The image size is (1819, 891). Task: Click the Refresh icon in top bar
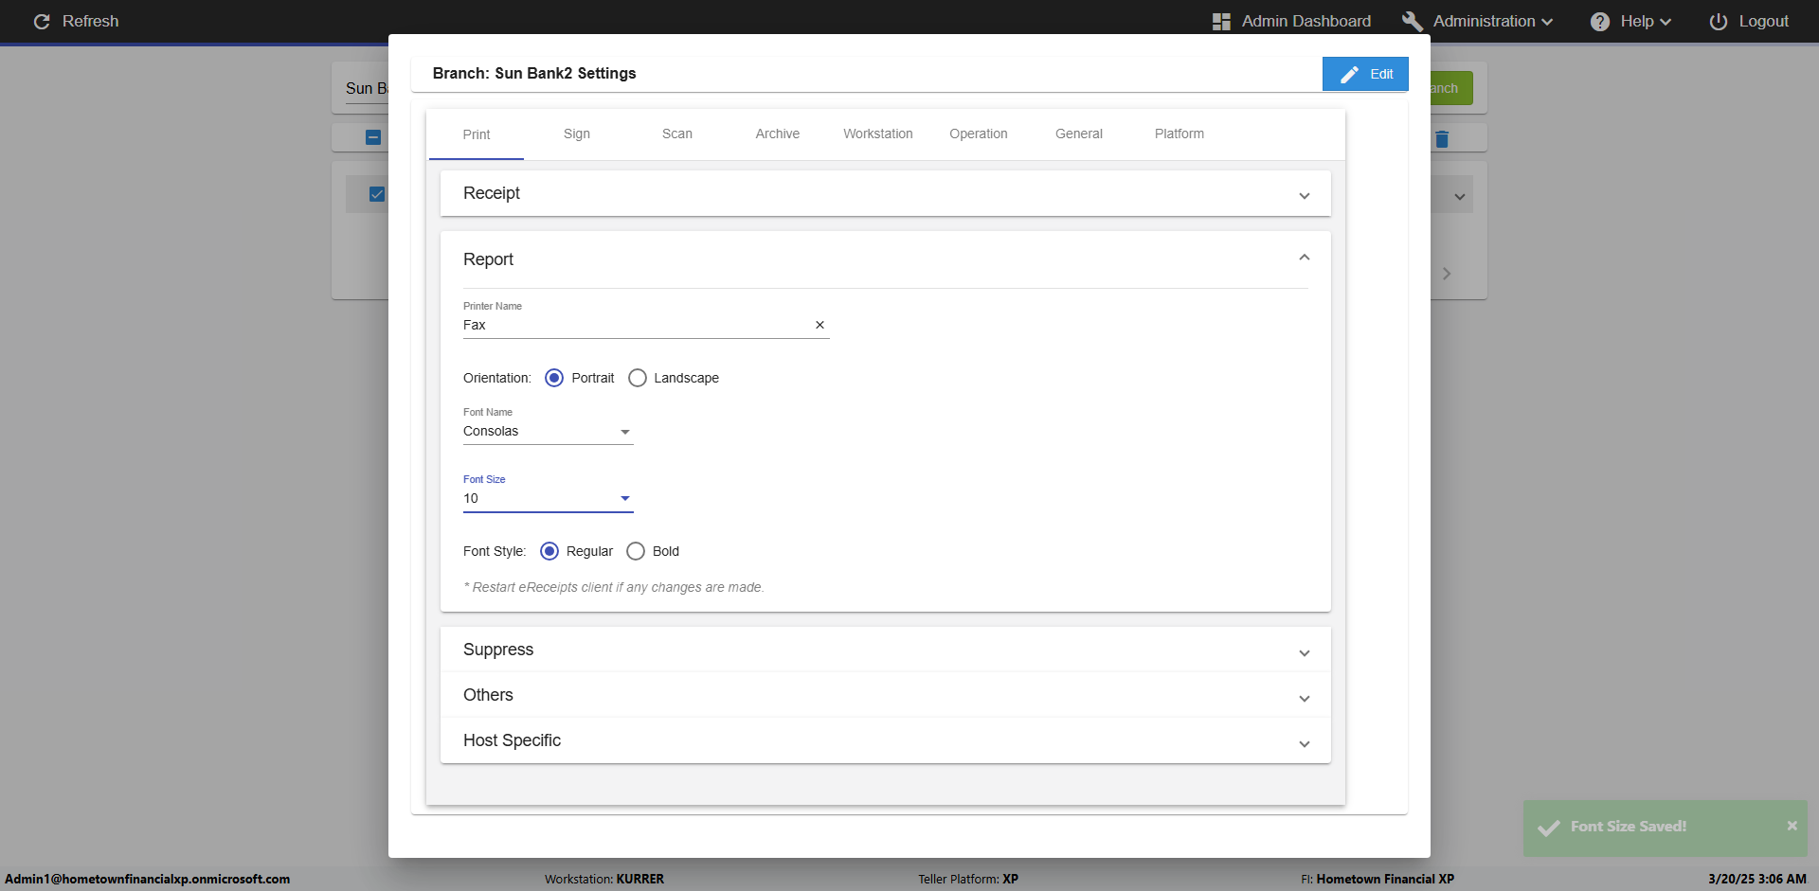[42, 22]
